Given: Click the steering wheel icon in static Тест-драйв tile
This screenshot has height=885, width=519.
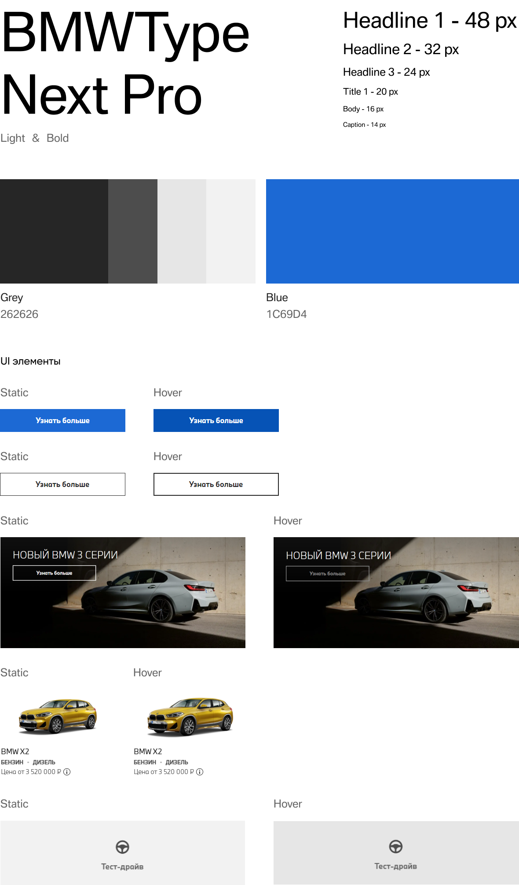Looking at the screenshot, I should pyautogui.click(x=122, y=847).
